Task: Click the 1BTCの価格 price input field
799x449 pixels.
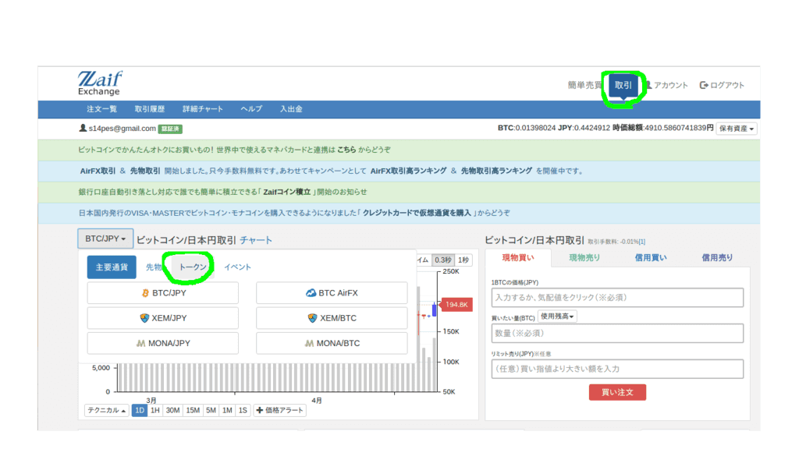Action: tap(617, 298)
